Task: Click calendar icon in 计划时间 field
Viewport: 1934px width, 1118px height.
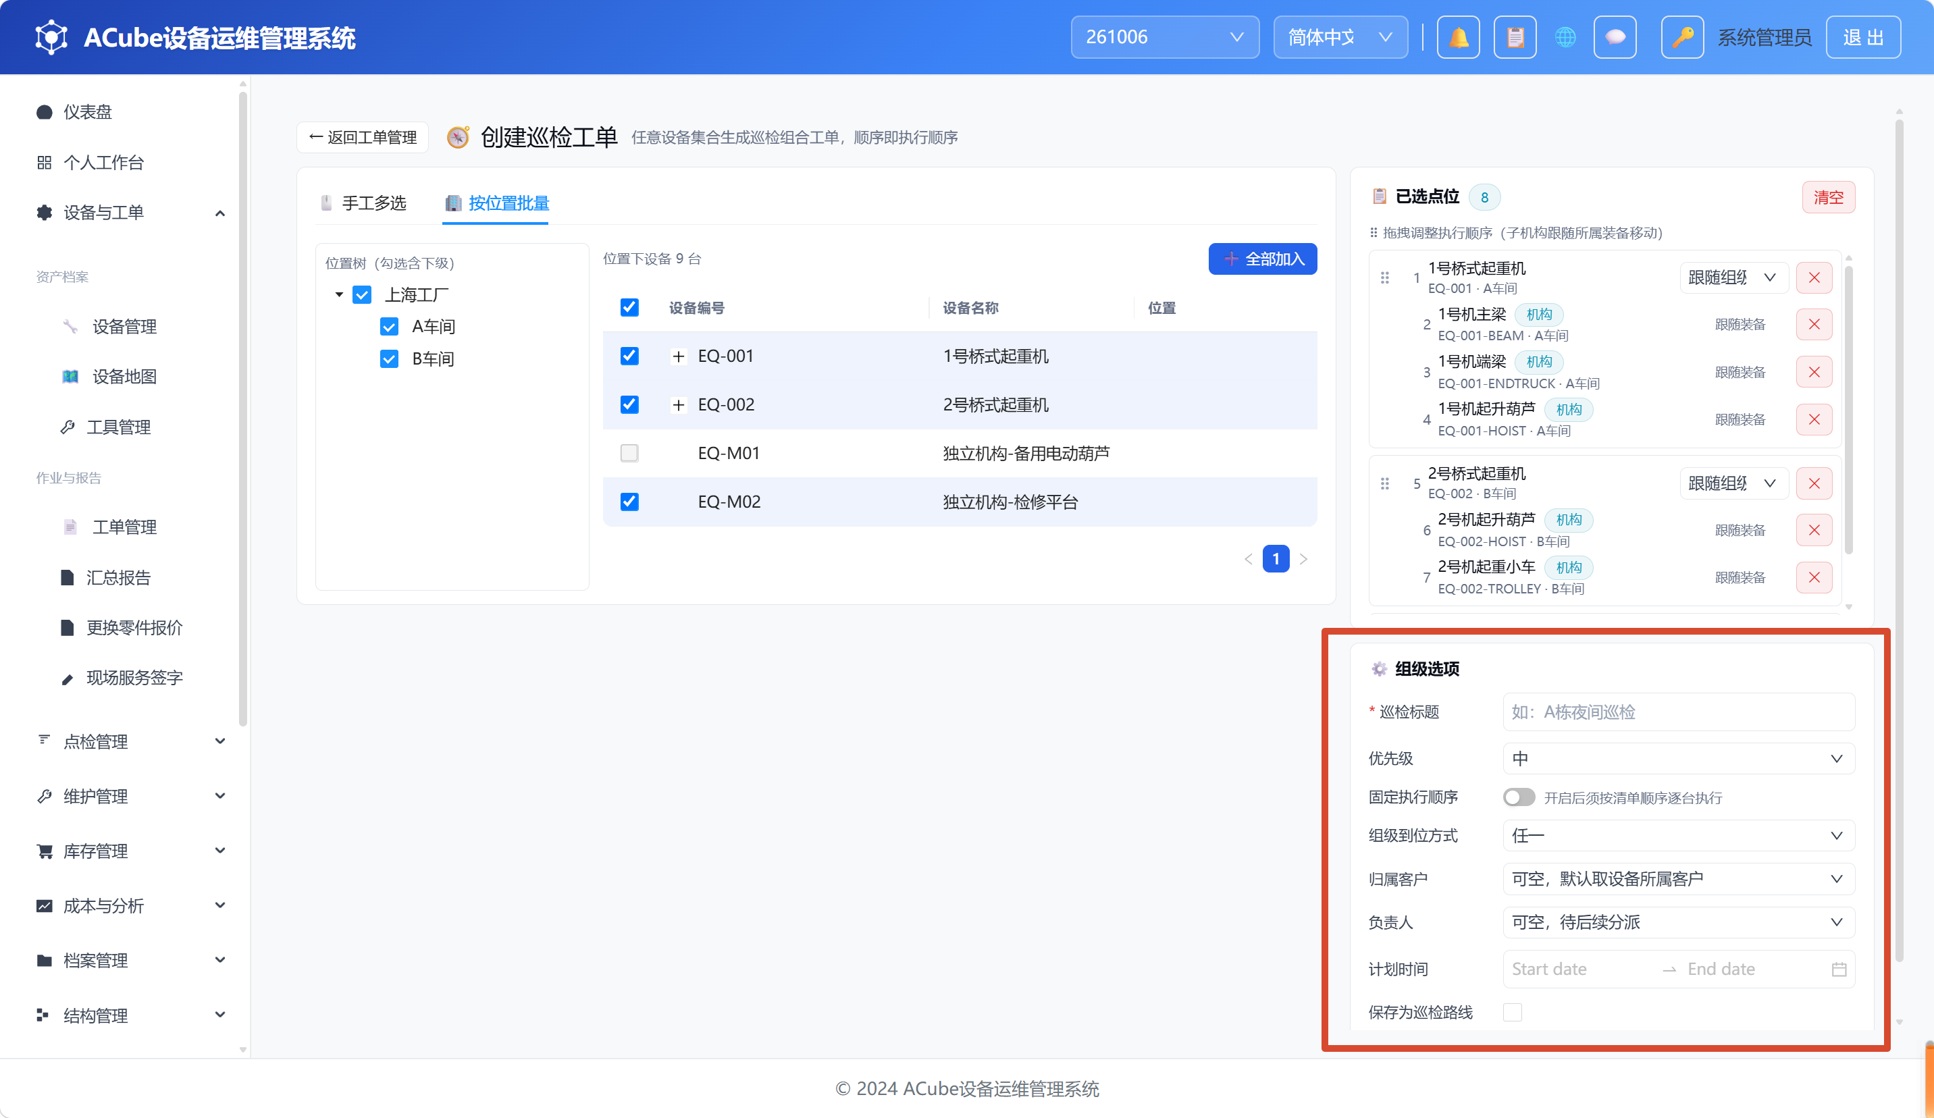Action: tap(1839, 969)
